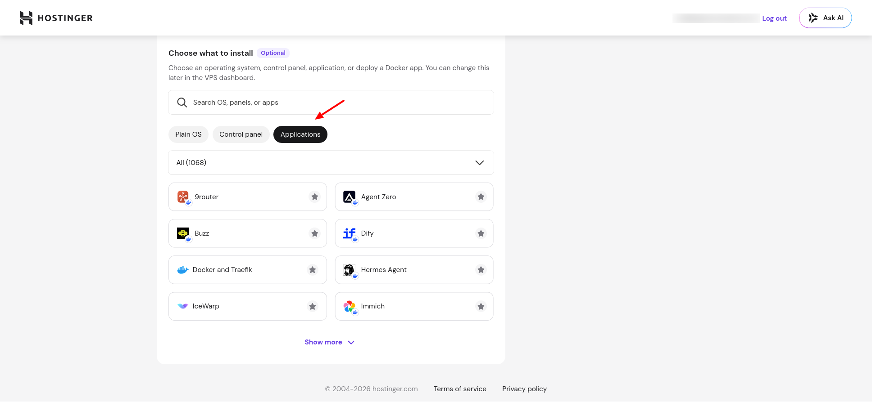The image size is (872, 402).
Task: Click the copyright hostinger.com text
Action: (x=372, y=389)
